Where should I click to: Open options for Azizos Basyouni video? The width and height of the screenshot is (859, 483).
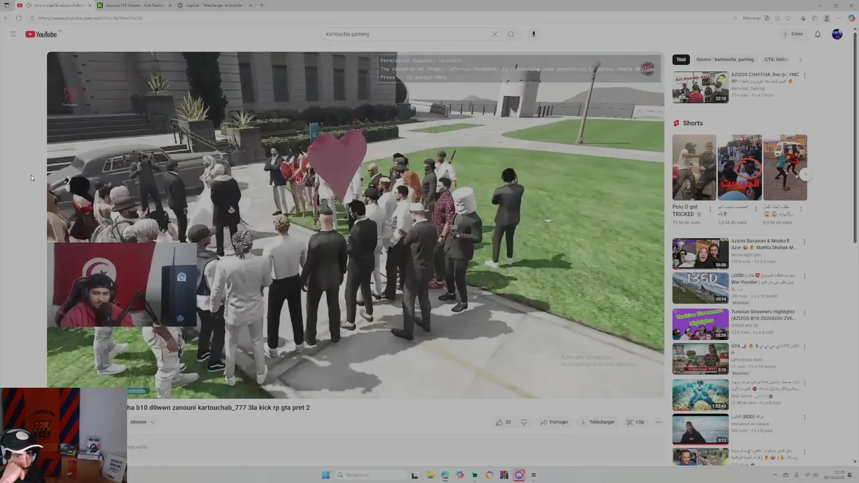click(x=805, y=242)
